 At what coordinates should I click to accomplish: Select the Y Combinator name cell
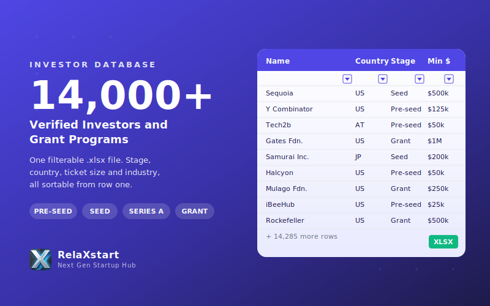[x=289, y=109]
